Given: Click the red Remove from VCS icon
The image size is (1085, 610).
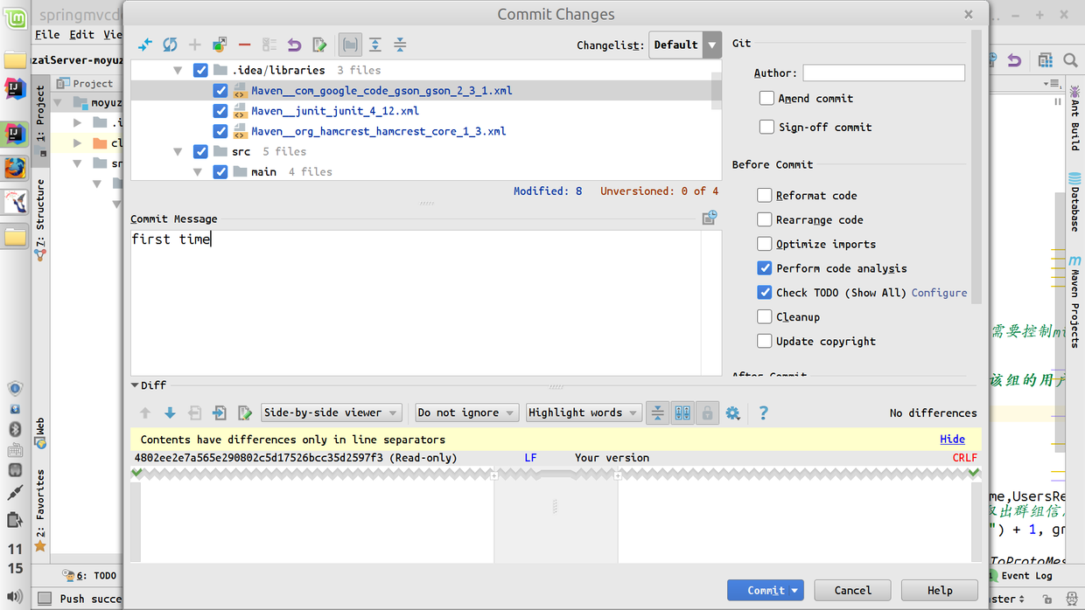Looking at the screenshot, I should pos(244,45).
